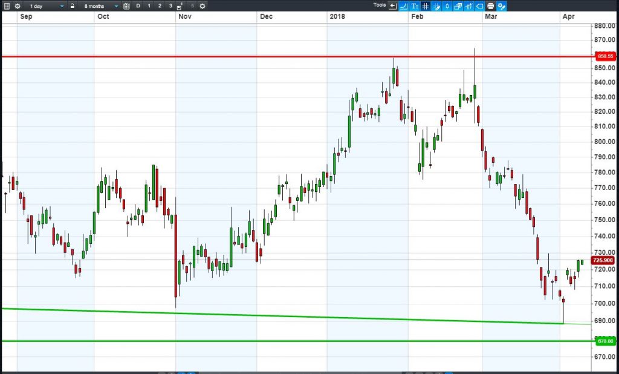Click the Mar label on time axis
Screen dimensions: 619x374
tap(491, 16)
